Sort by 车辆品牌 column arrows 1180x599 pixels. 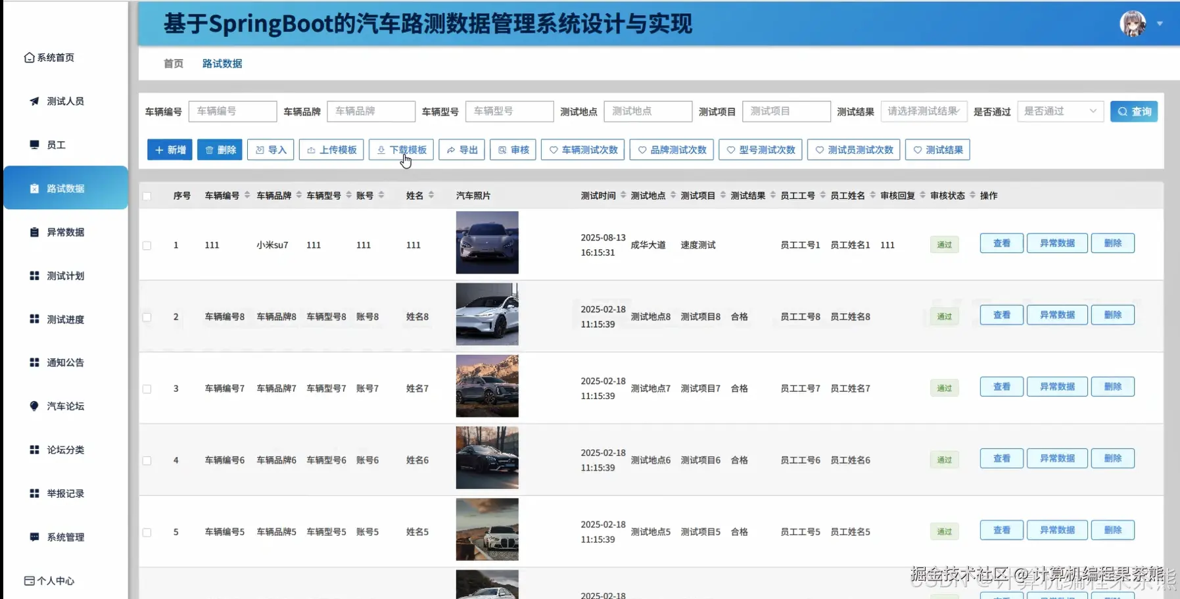point(299,195)
